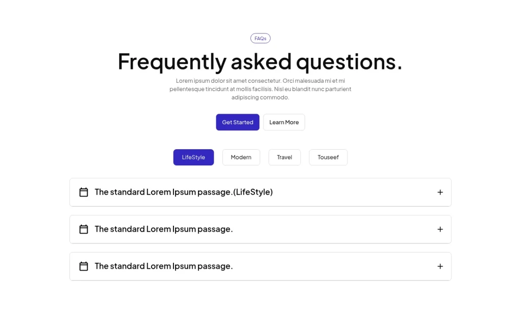The width and height of the screenshot is (521, 314).
Task: Click the Learn More button
Action: coord(284,122)
